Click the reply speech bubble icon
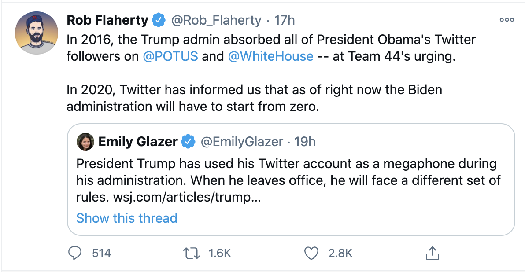 pos(76,253)
